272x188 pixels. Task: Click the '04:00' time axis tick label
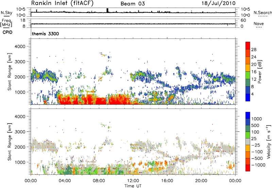point(65,181)
